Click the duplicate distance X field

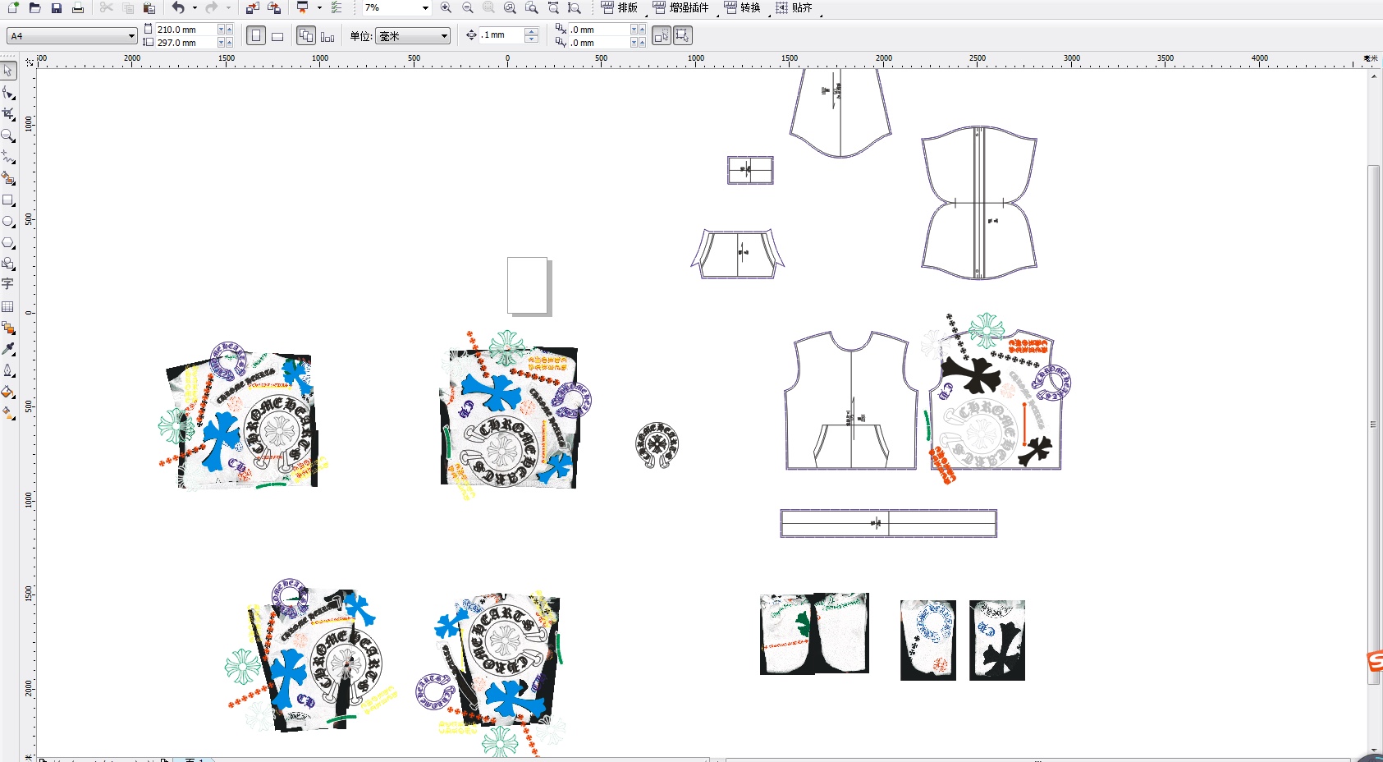(x=598, y=30)
